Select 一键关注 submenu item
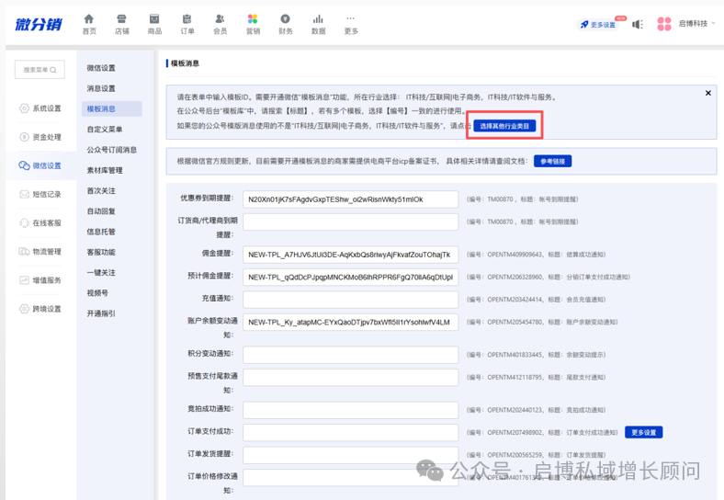 click(101, 273)
